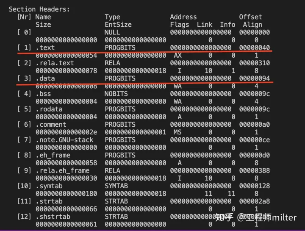Click the .note.GNU-stack section name
Viewport: 305px width, 231px height.
click(64, 140)
